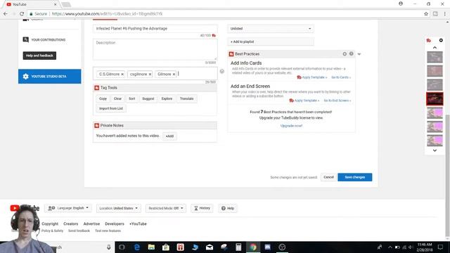Image resolution: width=450 pixels, height=253 pixels.
Task: Click the History button in footer
Action: pyautogui.click(x=202, y=208)
